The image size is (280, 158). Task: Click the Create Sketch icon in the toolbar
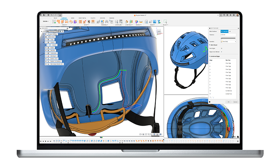(54, 21)
